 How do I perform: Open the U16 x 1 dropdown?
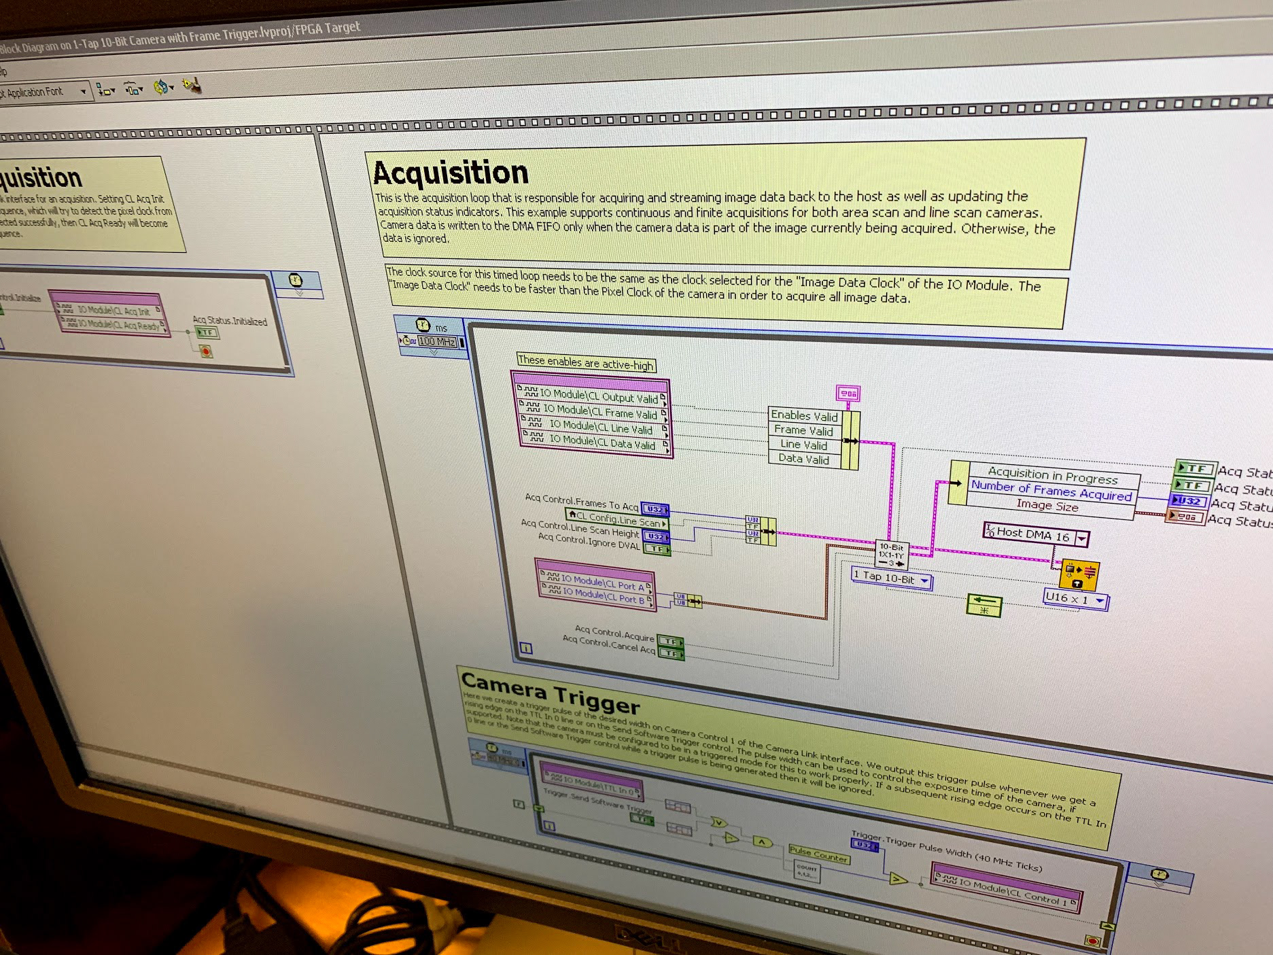click(x=1075, y=600)
